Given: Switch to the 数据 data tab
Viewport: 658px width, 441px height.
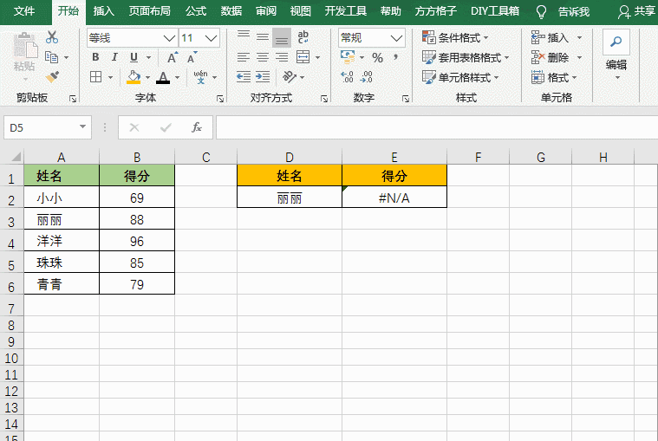Looking at the screenshot, I should [x=231, y=11].
